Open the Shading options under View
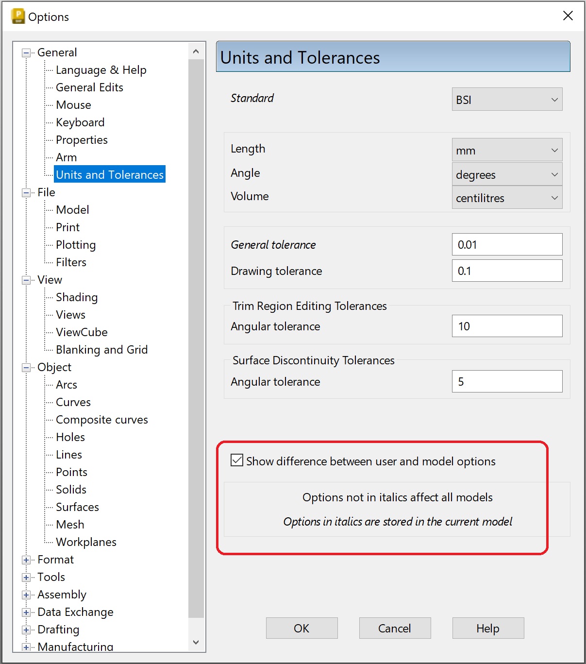 click(x=76, y=297)
